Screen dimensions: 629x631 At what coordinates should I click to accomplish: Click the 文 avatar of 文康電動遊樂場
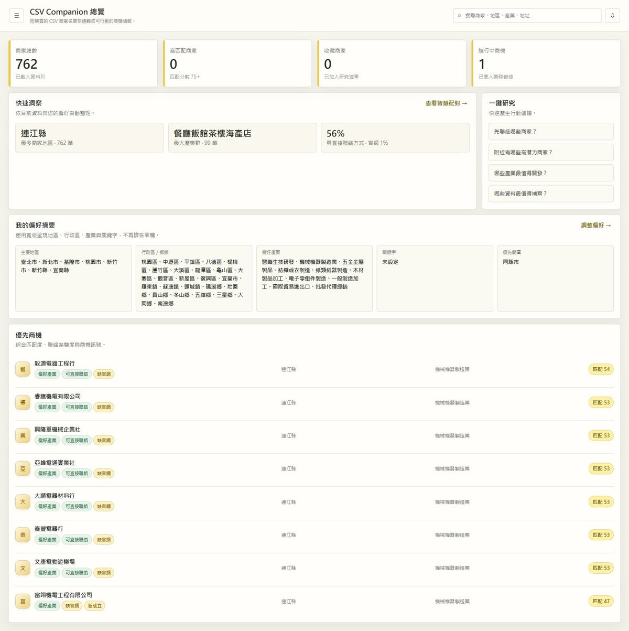(23, 568)
